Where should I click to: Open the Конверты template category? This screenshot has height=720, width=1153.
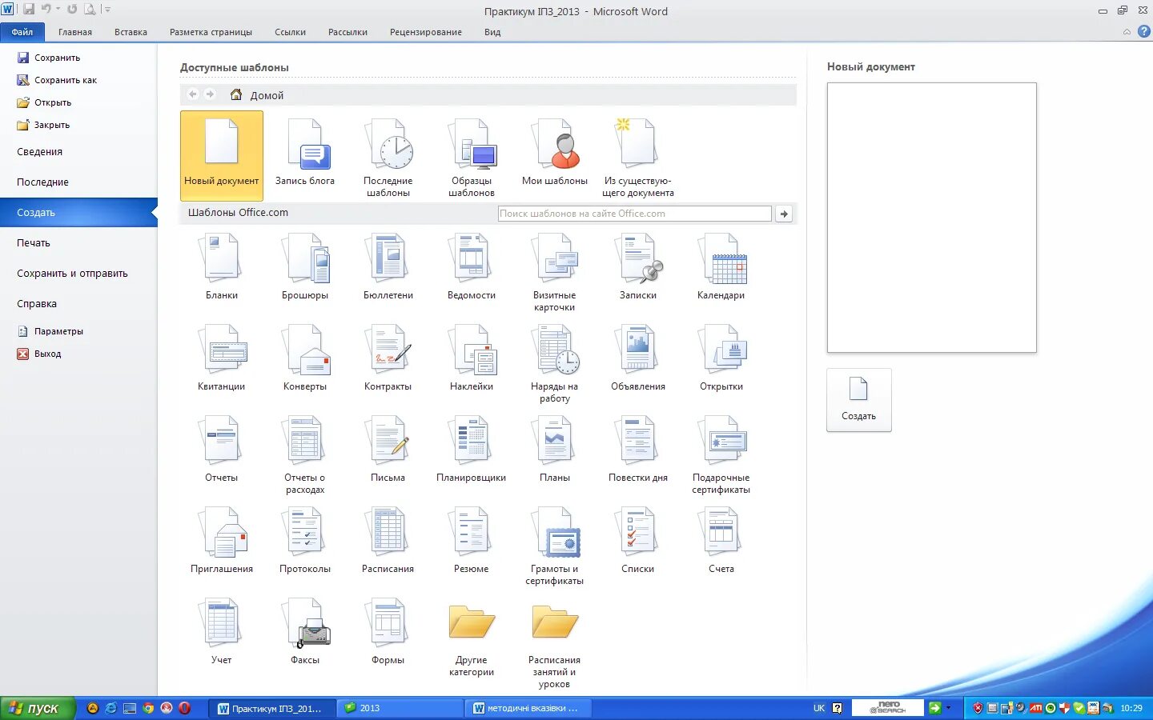click(x=305, y=358)
